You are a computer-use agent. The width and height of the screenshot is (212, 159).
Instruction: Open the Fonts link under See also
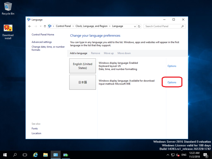[35, 128]
